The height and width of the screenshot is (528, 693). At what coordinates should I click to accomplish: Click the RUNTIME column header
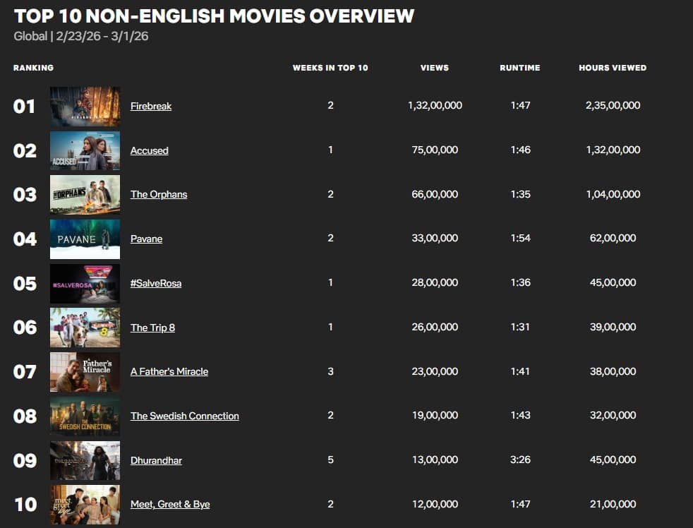520,68
